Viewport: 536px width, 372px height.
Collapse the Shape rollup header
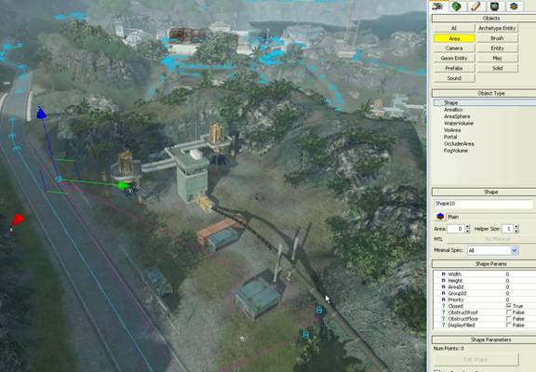(484, 192)
